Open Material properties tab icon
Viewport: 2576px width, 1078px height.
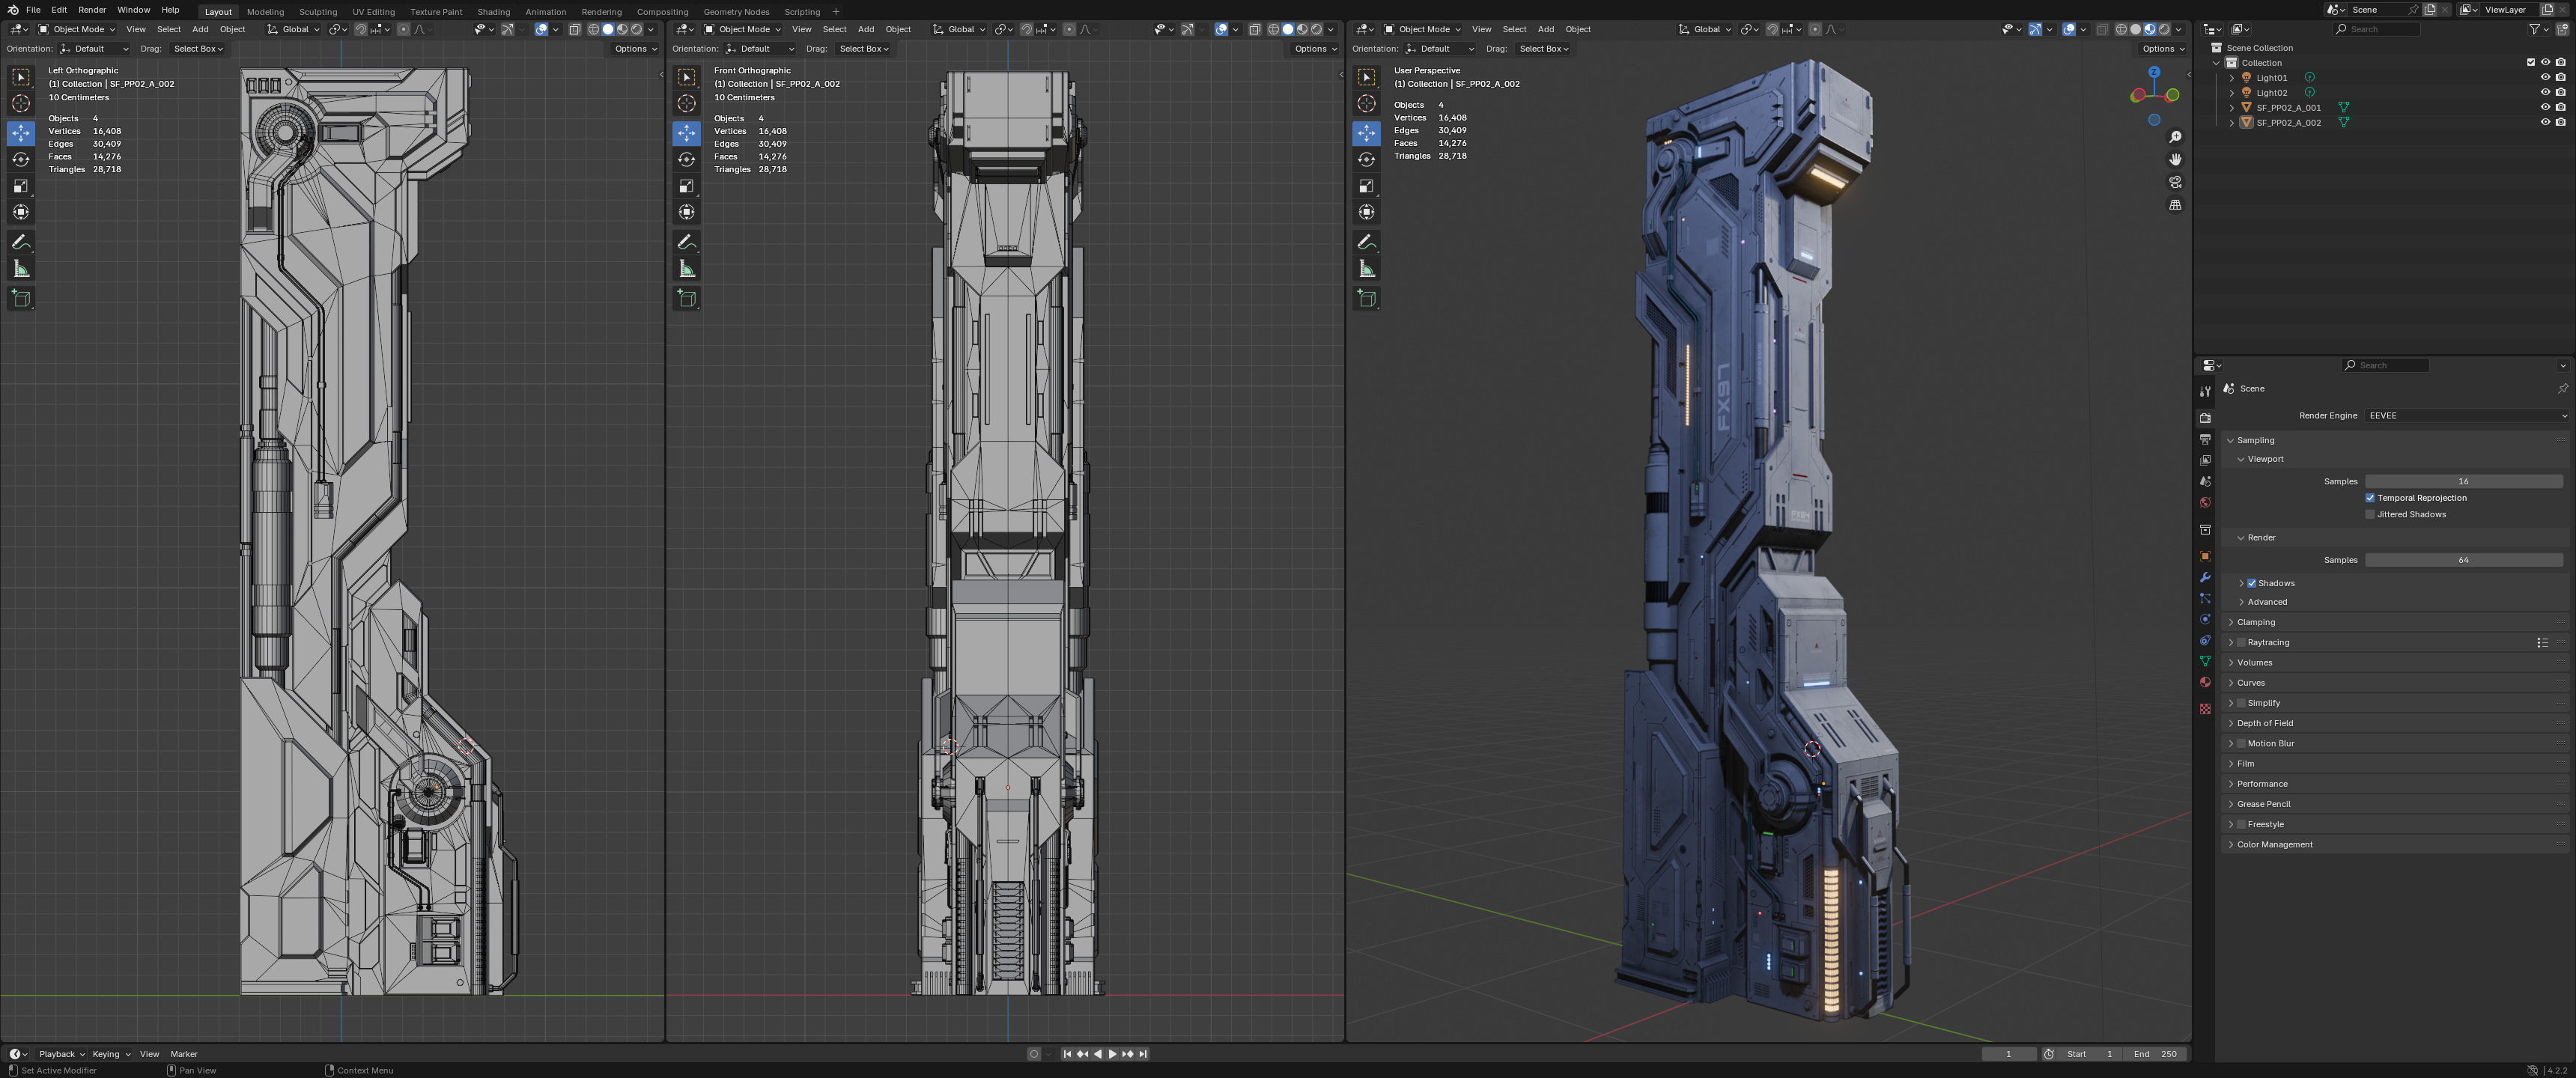2205,682
